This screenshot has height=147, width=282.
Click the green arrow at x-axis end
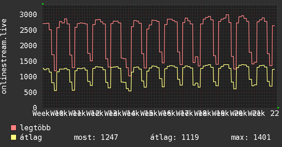click(278, 108)
